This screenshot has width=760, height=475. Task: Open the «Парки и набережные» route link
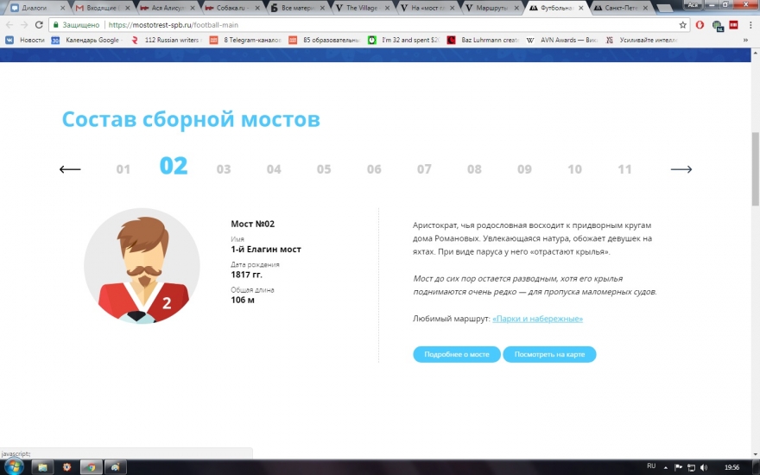pos(537,320)
